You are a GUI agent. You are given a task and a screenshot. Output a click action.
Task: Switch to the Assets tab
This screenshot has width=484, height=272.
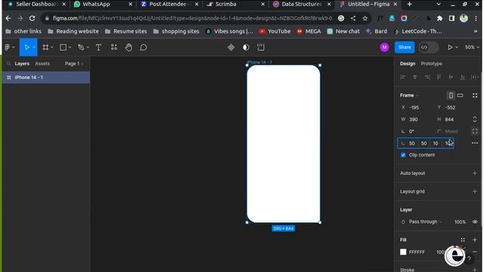42,63
